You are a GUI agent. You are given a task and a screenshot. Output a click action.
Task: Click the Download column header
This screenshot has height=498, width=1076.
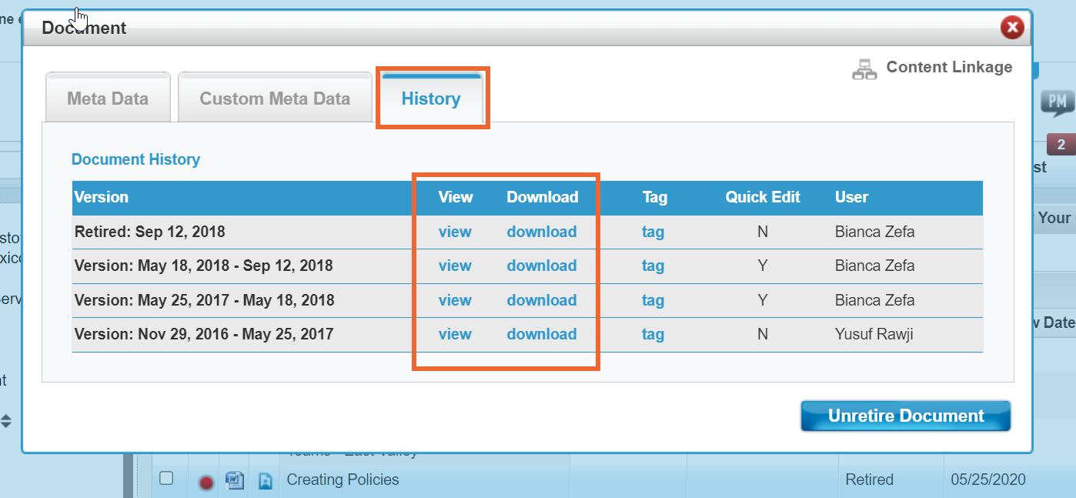coord(542,197)
